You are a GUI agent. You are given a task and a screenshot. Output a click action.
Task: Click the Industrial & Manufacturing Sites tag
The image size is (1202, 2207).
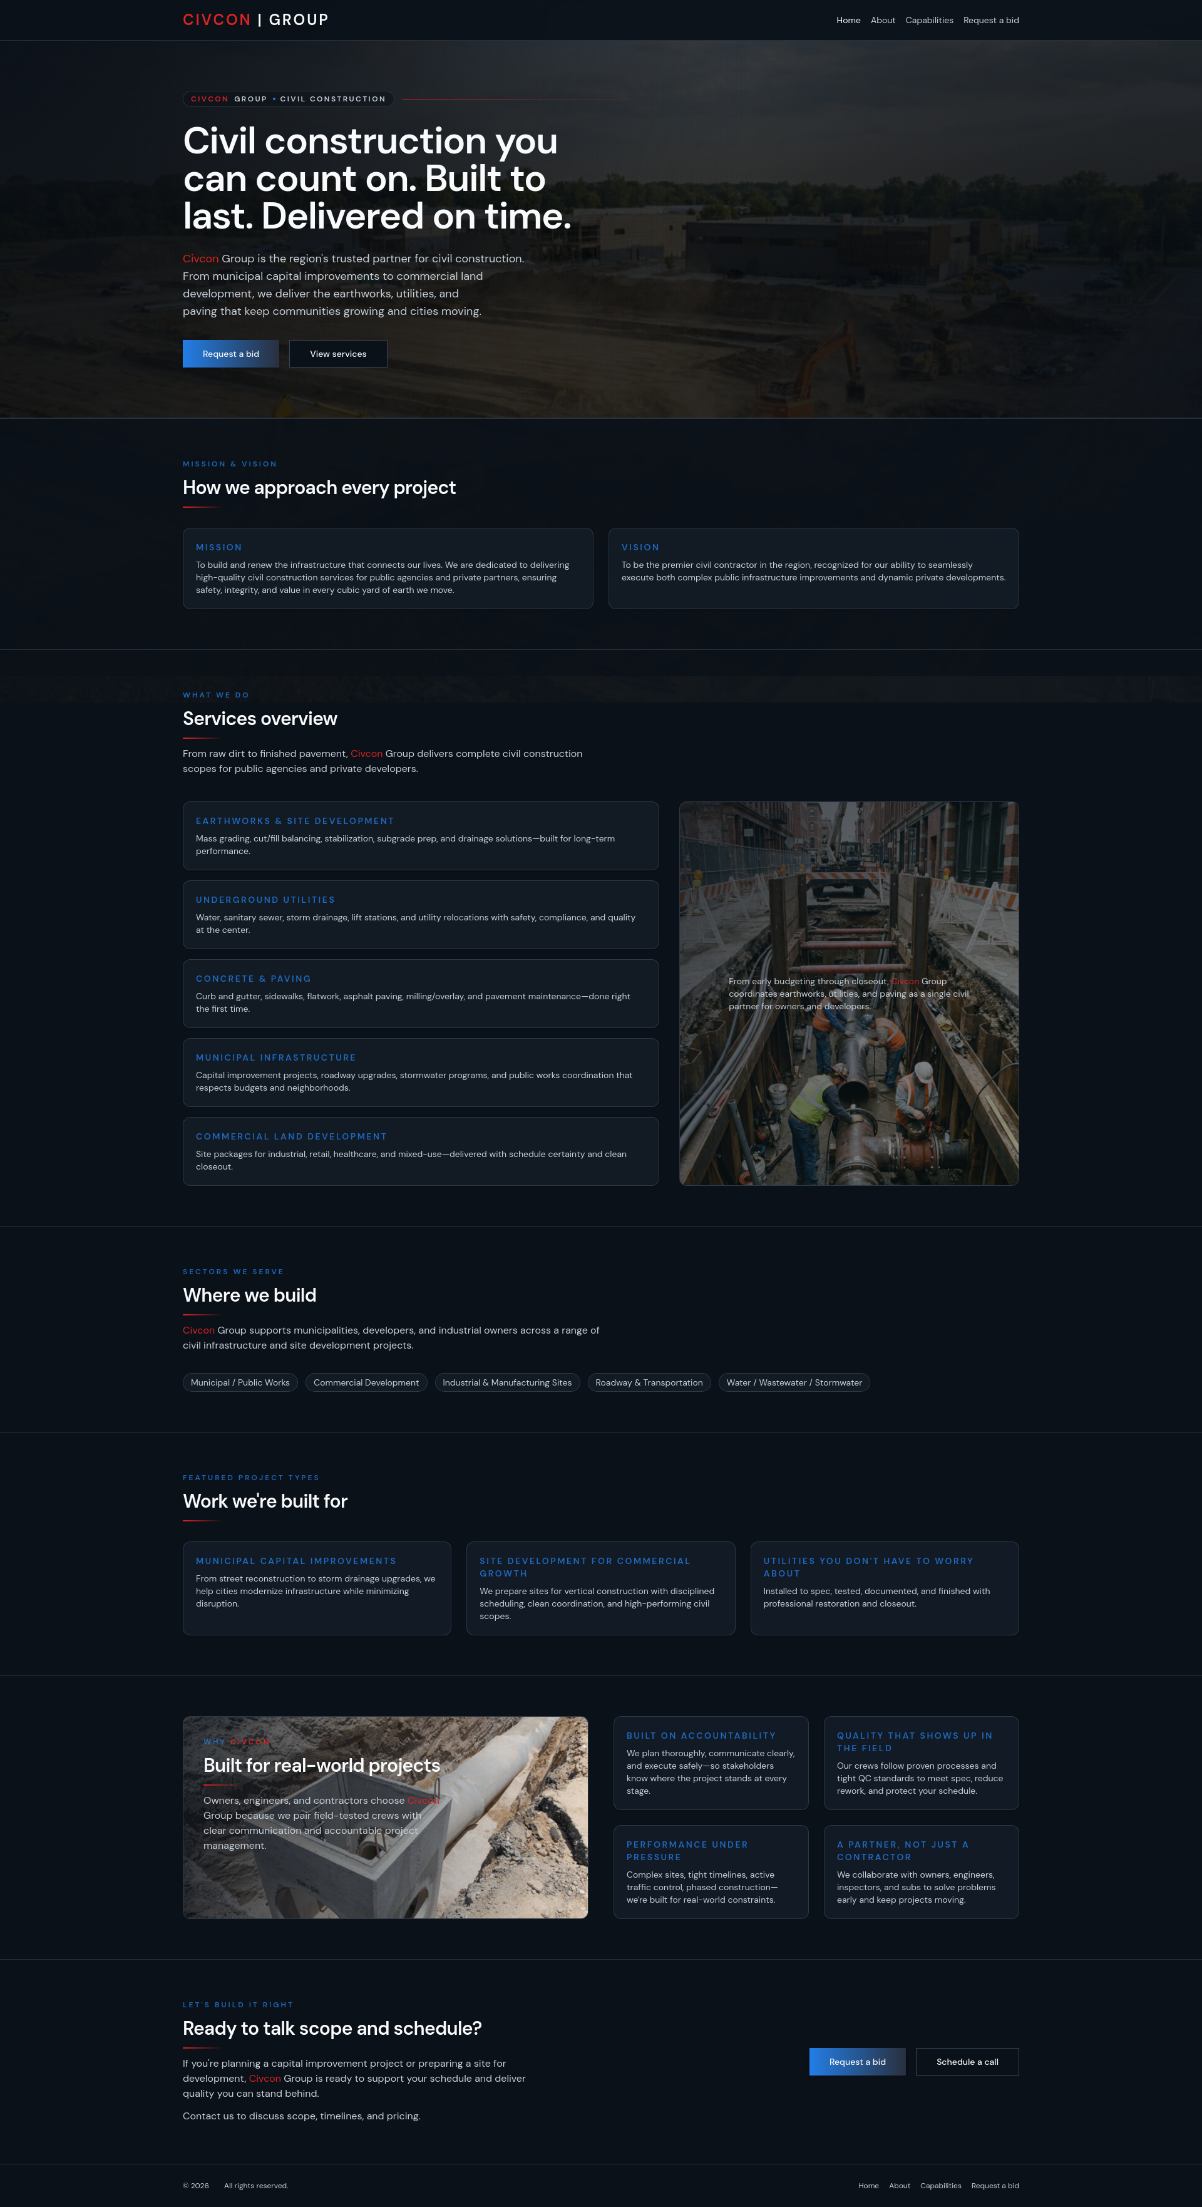(507, 1382)
